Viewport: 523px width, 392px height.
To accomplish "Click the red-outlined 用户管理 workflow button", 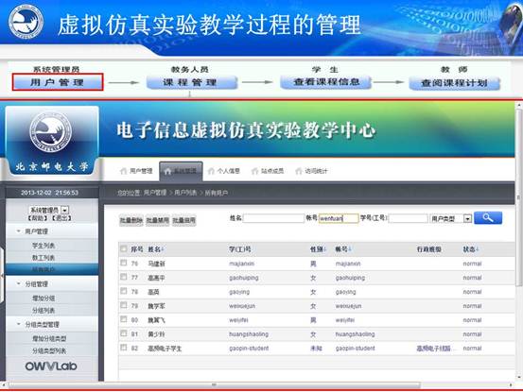I will coord(58,82).
